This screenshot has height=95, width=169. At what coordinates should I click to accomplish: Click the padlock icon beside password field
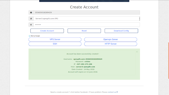pyautogui.click(x=31, y=25)
